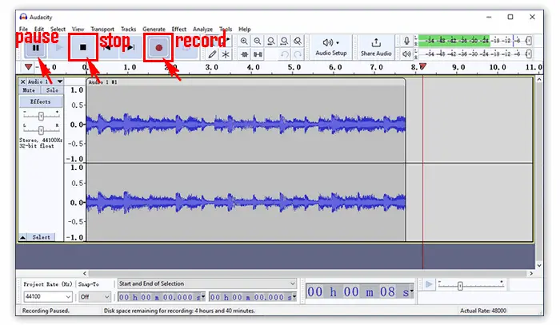Click the playback level slider knob
Image resolution: width=560 pixels, height=325 pixels.
(529, 54)
